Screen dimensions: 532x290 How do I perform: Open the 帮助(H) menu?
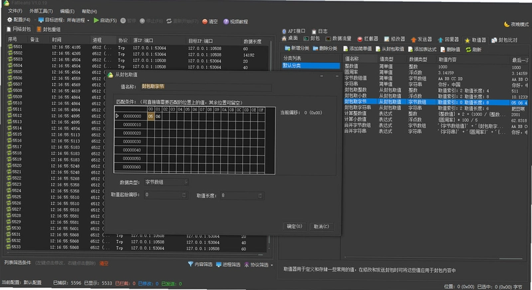coord(89,11)
